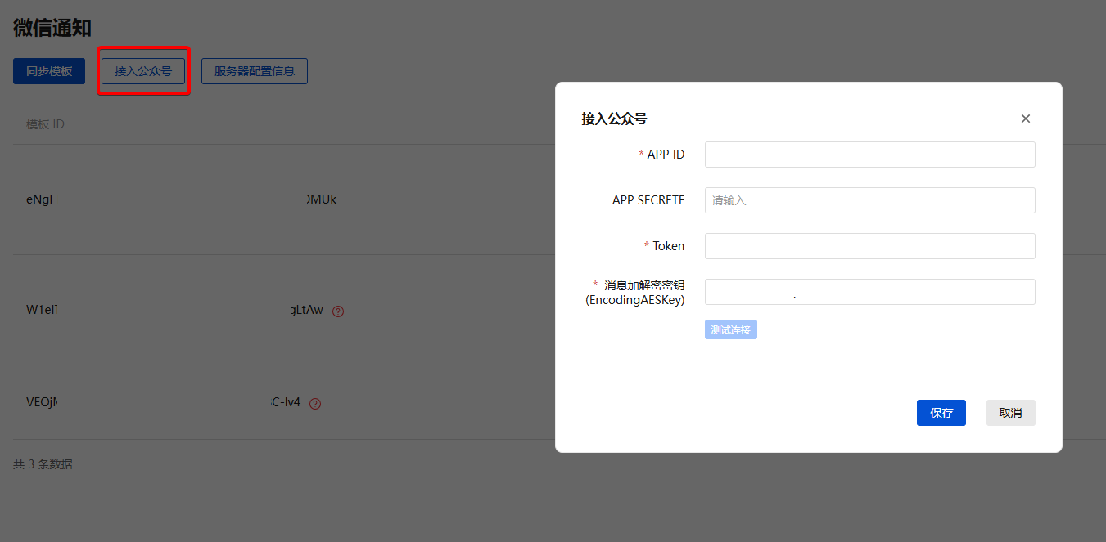The height and width of the screenshot is (542, 1106).
Task: Open help icon beside the C-Iv4 template
Action: (315, 403)
